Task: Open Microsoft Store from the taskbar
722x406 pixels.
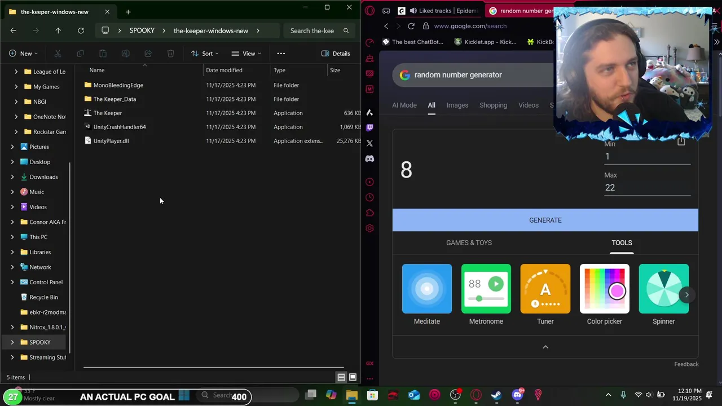Action: point(372,395)
